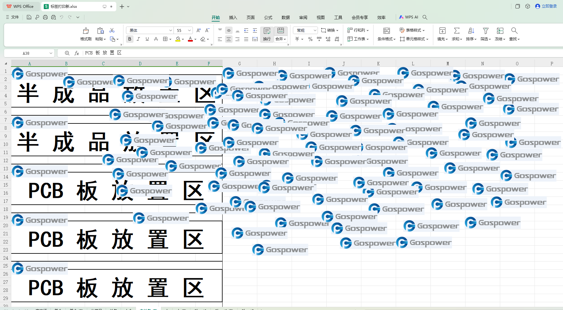Image resolution: width=563 pixels, height=310 pixels.
Task: Toggle middle vertical alignment
Action: click(x=229, y=30)
